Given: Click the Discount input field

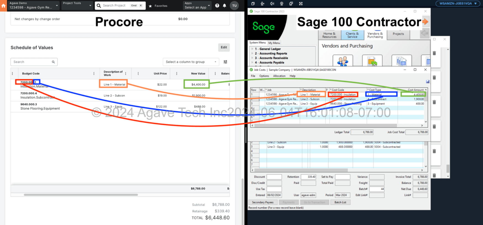Looking at the screenshot, I should 274,177.
